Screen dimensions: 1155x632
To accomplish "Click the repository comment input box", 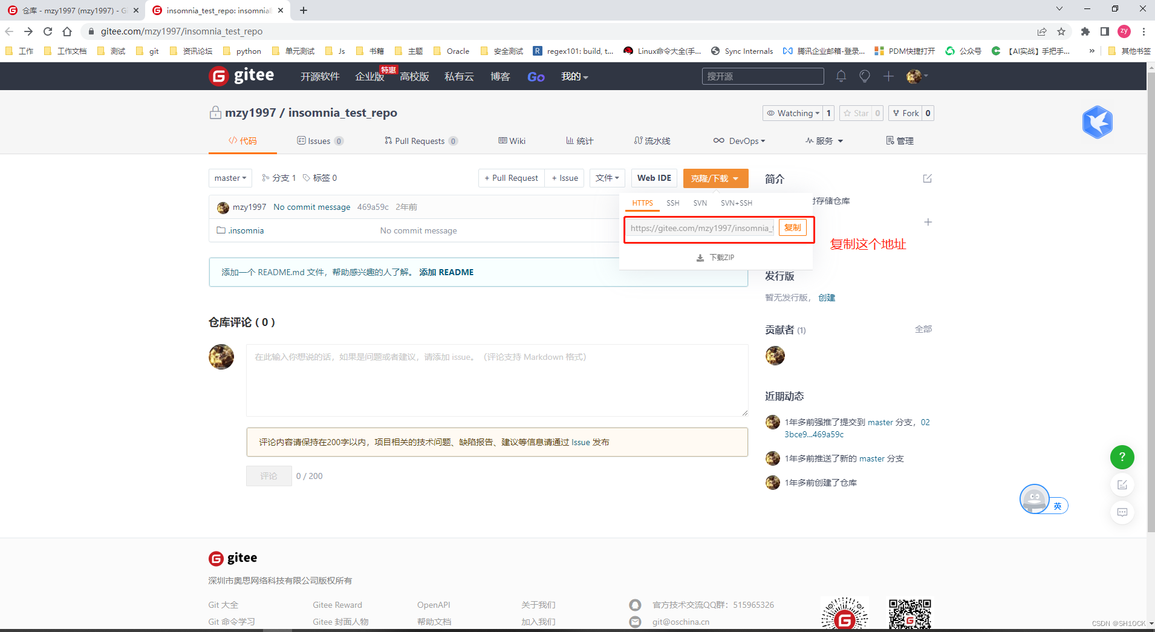I will [x=496, y=380].
